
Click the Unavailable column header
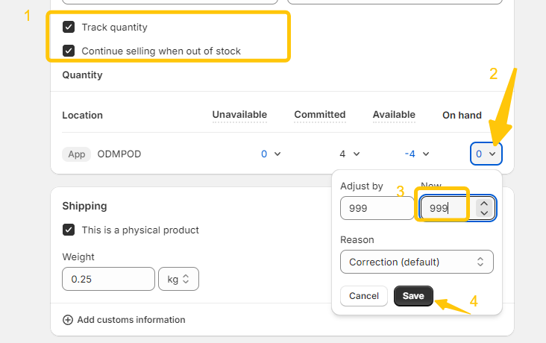click(239, 115)
